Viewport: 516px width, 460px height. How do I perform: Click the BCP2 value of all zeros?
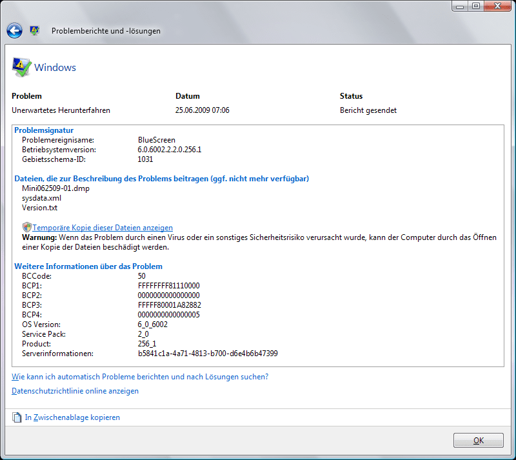click(168, 295)
